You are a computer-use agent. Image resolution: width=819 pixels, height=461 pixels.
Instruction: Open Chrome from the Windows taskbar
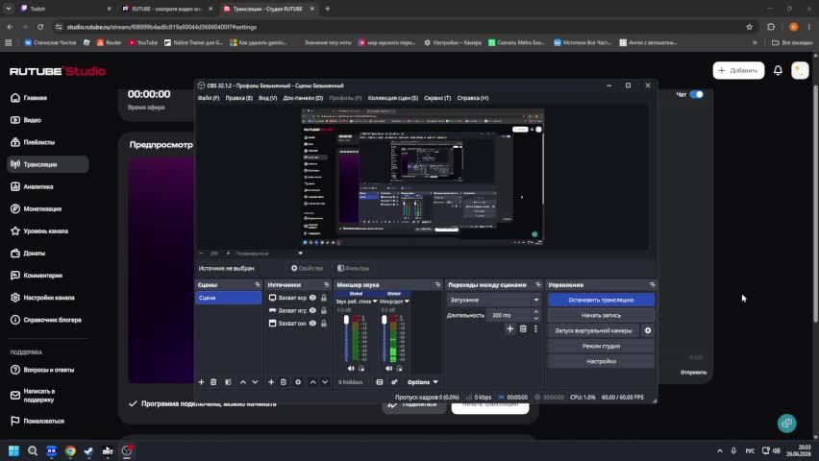click(70, 450)
